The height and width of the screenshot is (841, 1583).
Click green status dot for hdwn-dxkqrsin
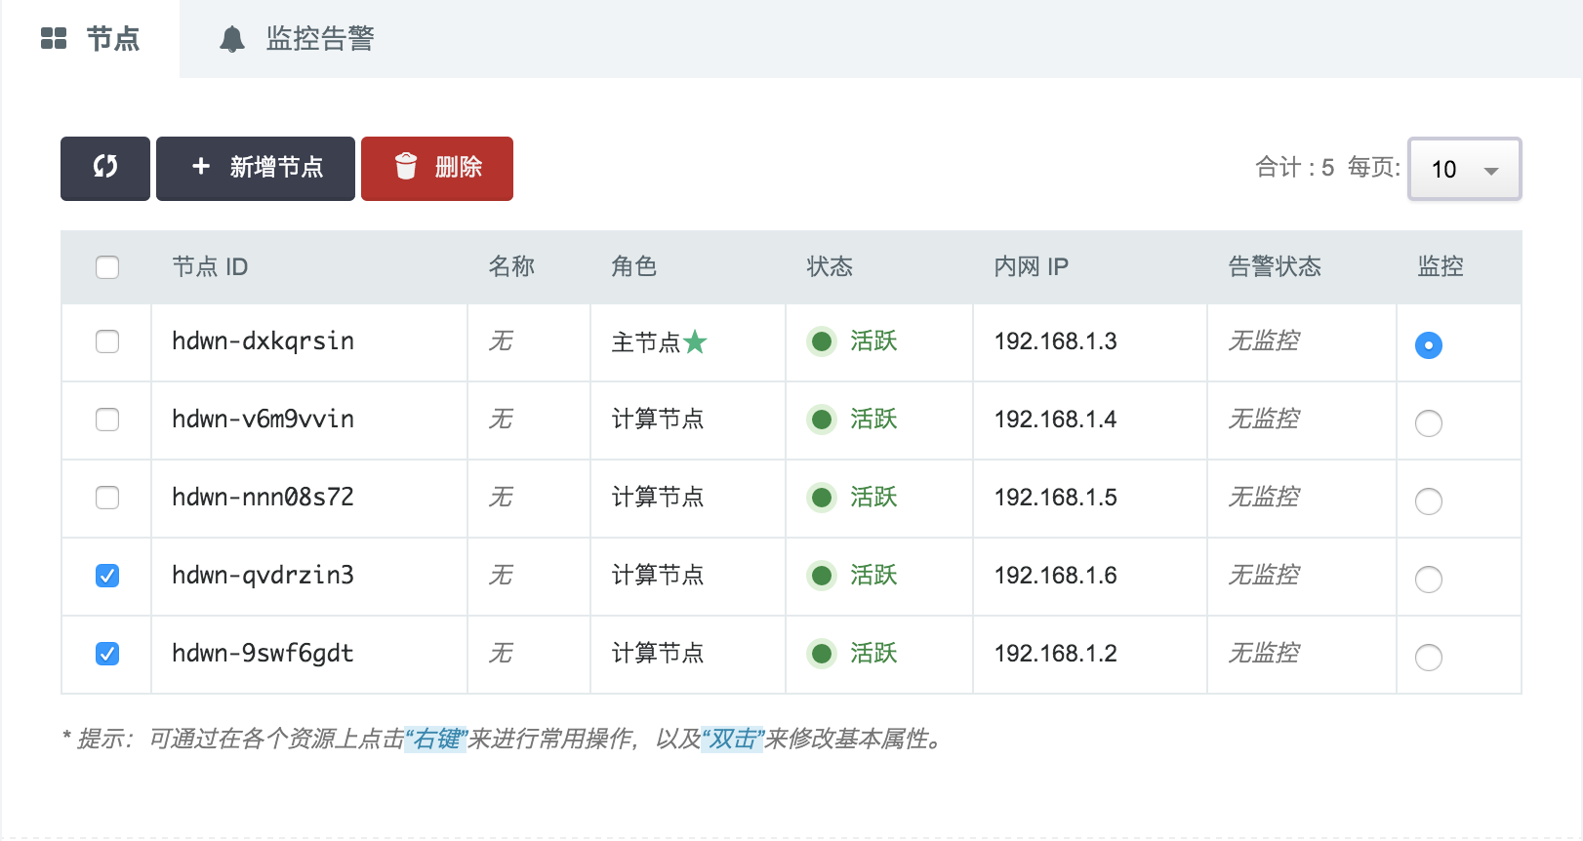[822, 341]
